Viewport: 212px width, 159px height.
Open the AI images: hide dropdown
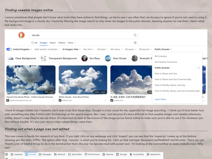(x=71, y=49)
